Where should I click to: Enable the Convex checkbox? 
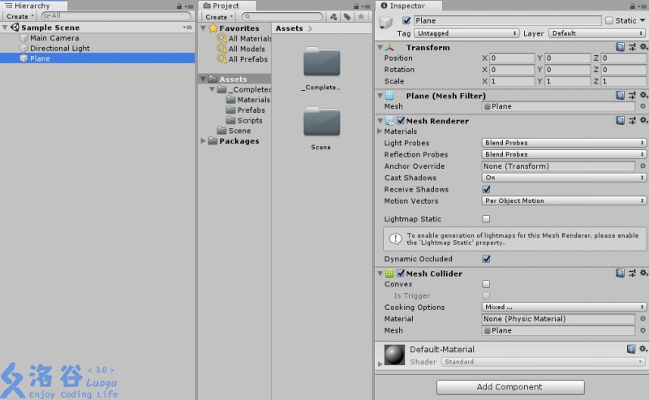coord(486,284)
